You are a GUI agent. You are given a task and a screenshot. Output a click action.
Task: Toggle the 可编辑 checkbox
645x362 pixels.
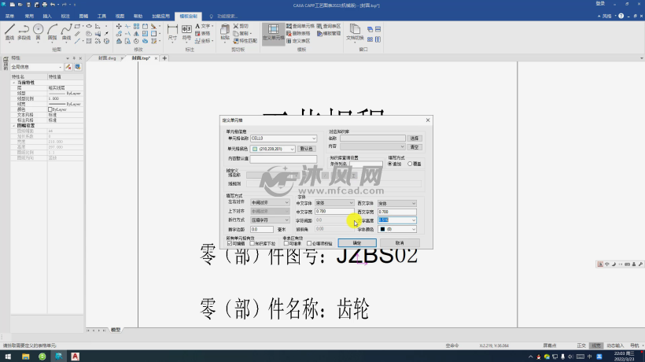click(230, 243)
